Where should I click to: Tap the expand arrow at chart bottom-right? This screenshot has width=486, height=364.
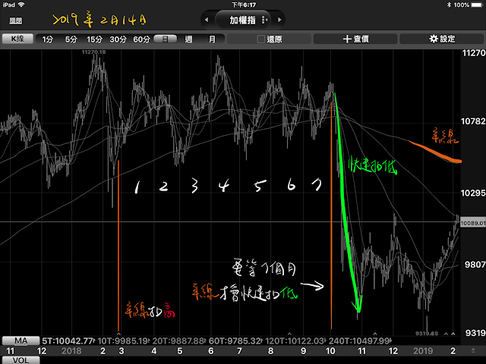(473, 350)
